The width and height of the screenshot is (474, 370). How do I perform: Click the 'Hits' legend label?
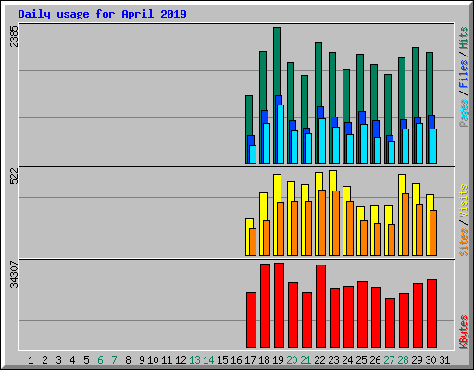point(464,38)
